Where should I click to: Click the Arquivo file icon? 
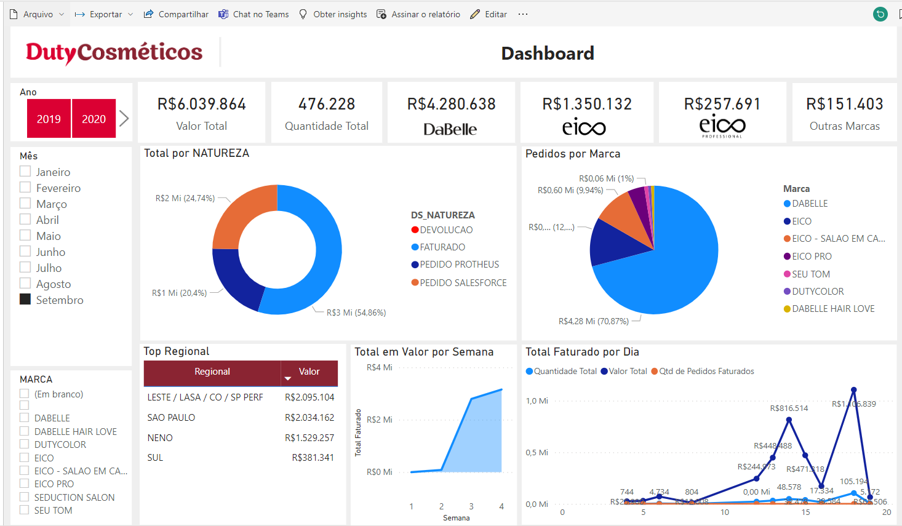(x=14, y=14)
